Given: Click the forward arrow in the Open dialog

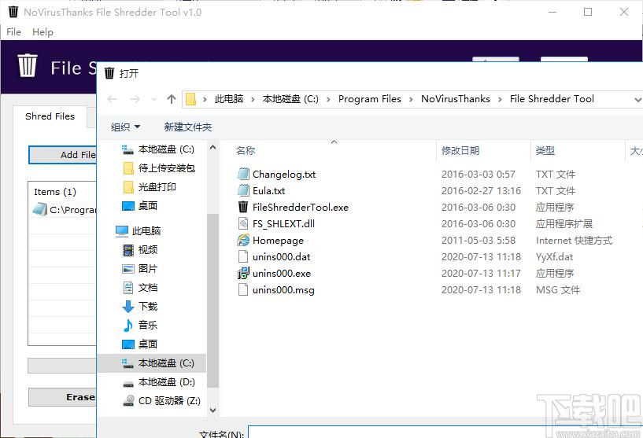Looking at the screenshot, I should coord(135,99).
